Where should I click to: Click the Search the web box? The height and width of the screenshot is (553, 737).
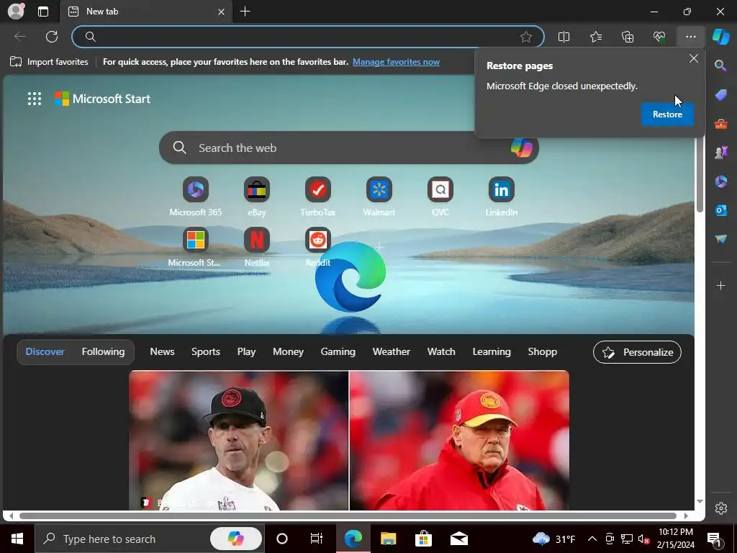[x=349, y=148]
